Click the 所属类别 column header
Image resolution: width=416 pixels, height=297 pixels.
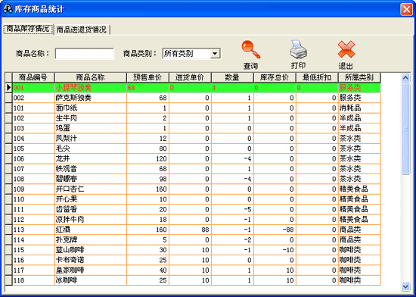(x=359, y=77)
